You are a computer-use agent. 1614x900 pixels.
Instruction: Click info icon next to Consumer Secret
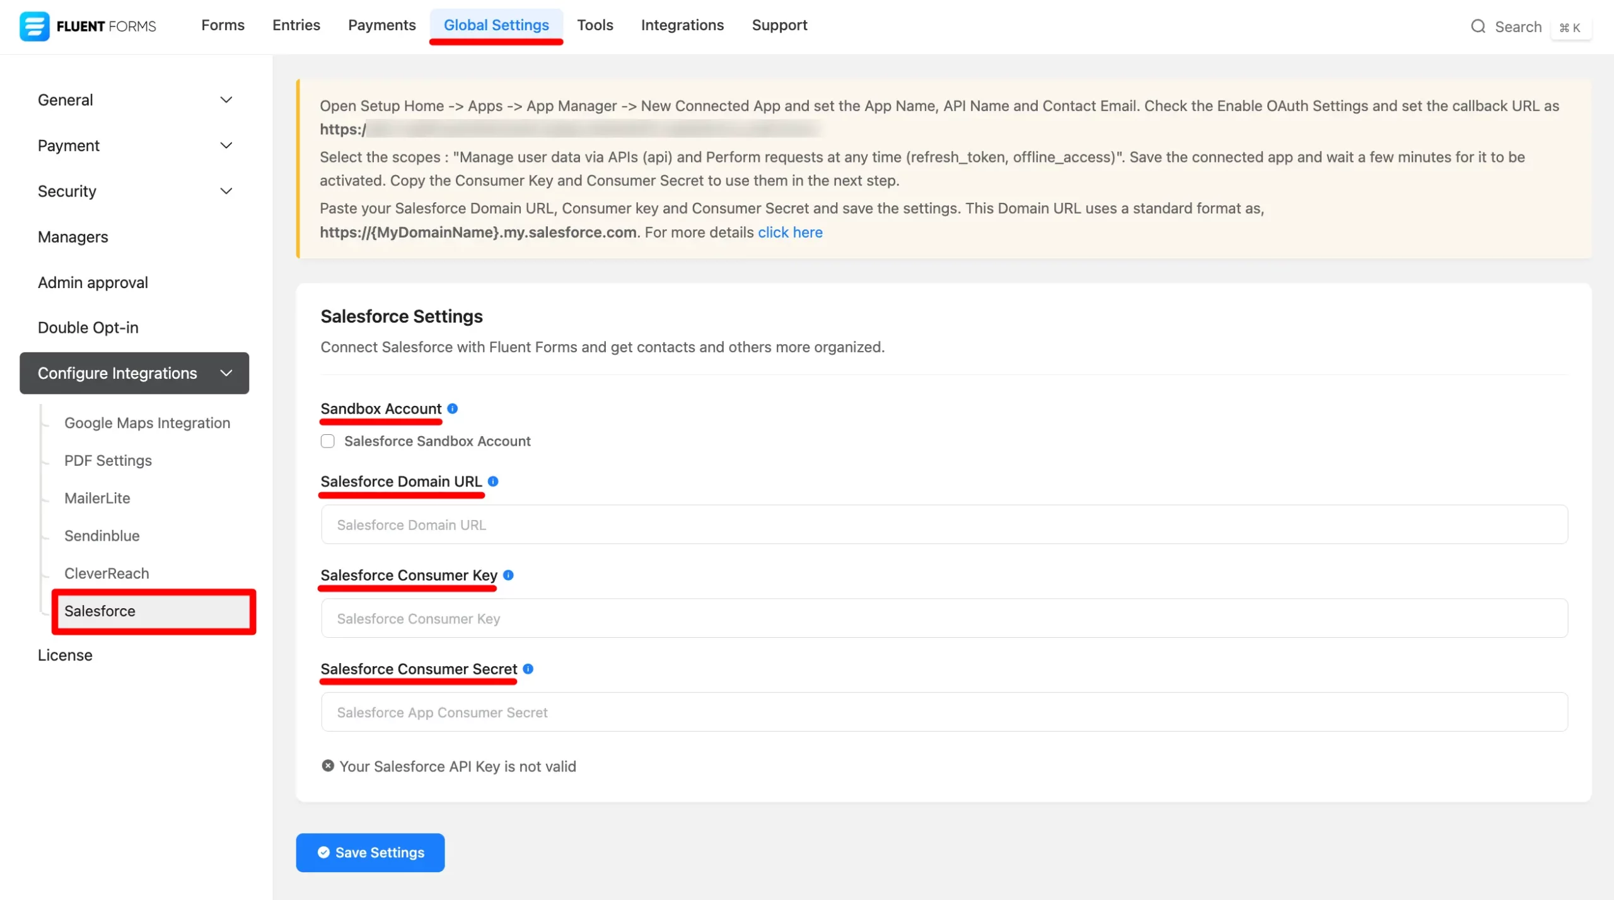[528, 669]
